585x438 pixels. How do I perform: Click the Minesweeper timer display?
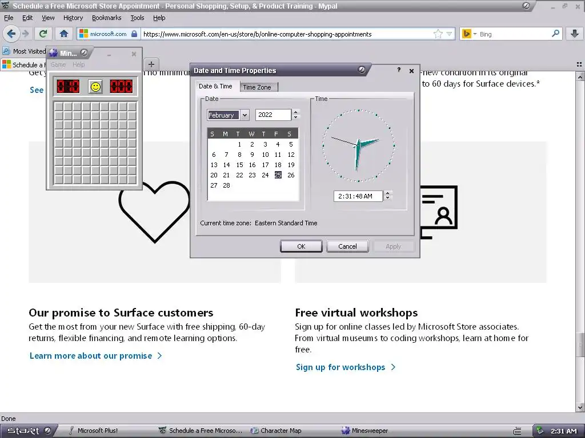(121, 87)
